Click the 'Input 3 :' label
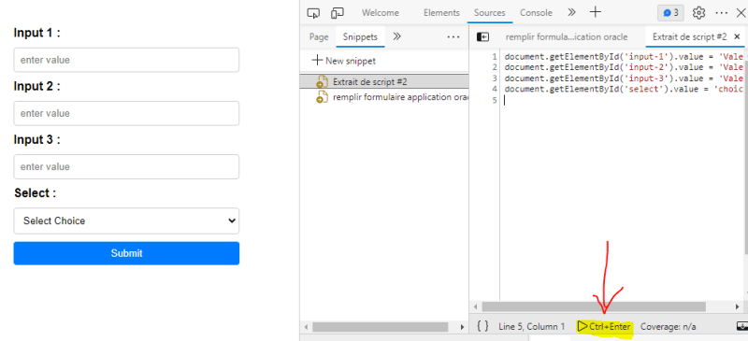This screenshot has height=341, width=748. pyautogui.click(x=36, y=140)
